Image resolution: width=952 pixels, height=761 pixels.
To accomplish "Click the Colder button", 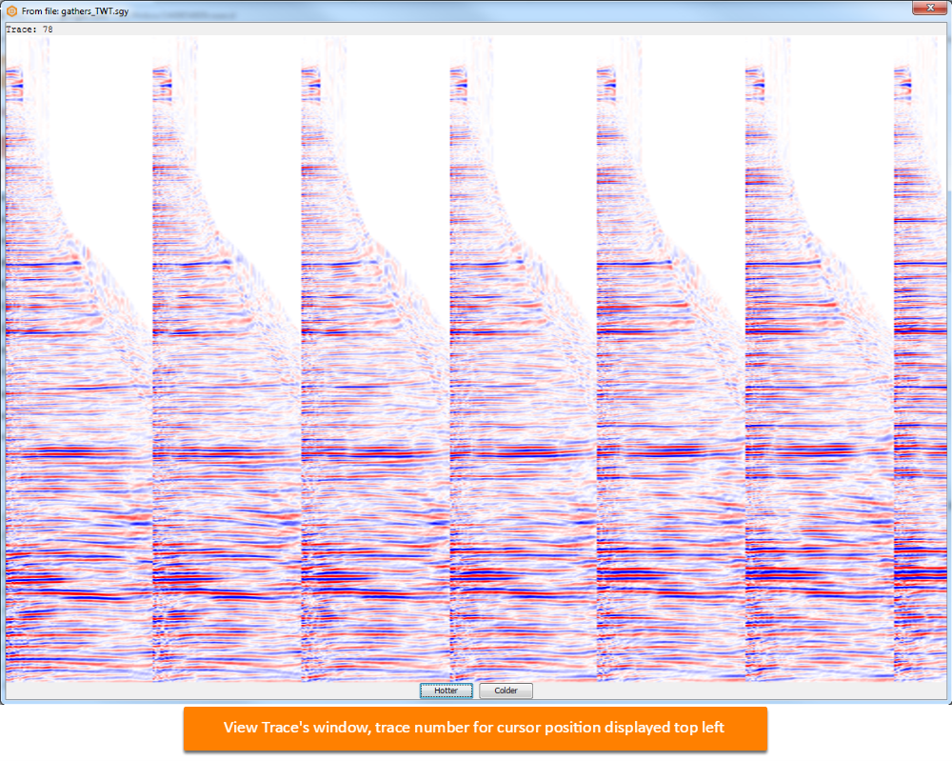I will 506,691.
